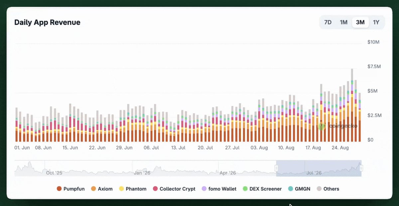The width and height of the screenshot is (399, 206).
Task: Click the 08. Jun x-axis label
Action: click(x=43, y=147)
